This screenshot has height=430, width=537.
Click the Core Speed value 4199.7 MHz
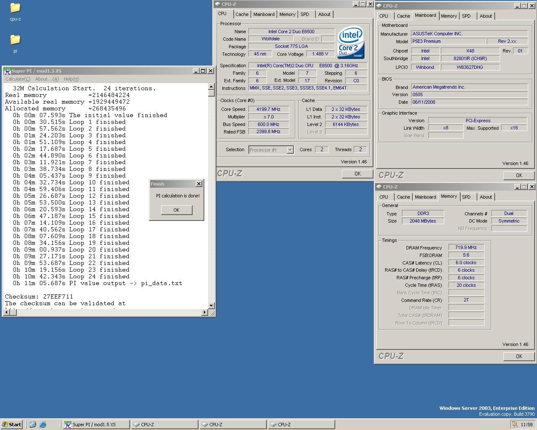click(x=268, y=109)
